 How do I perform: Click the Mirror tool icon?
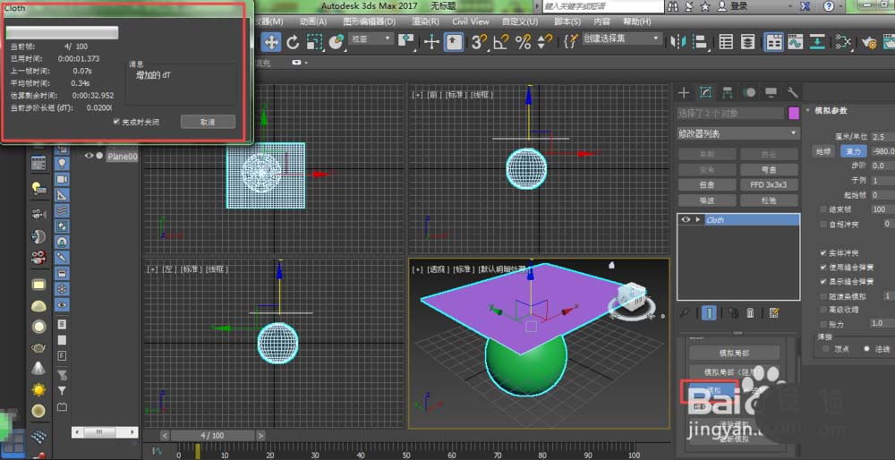coord(678,42)
